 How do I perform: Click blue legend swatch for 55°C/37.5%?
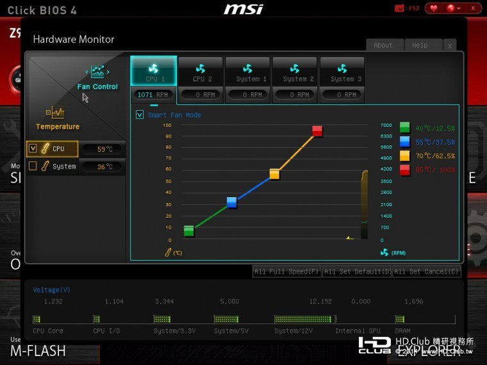405,142
